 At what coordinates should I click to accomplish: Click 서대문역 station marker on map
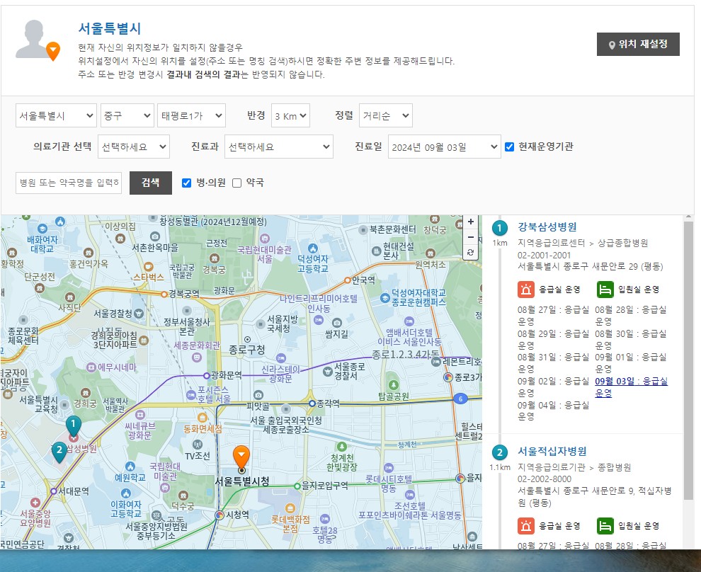point(54,491)
